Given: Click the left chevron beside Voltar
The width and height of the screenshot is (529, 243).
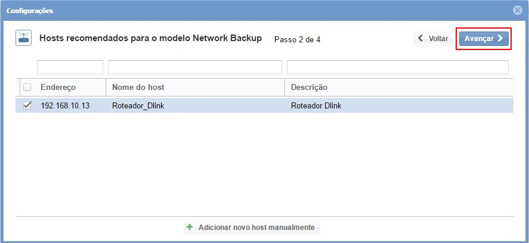Looking at the screenshot, I should coord(421,39).
